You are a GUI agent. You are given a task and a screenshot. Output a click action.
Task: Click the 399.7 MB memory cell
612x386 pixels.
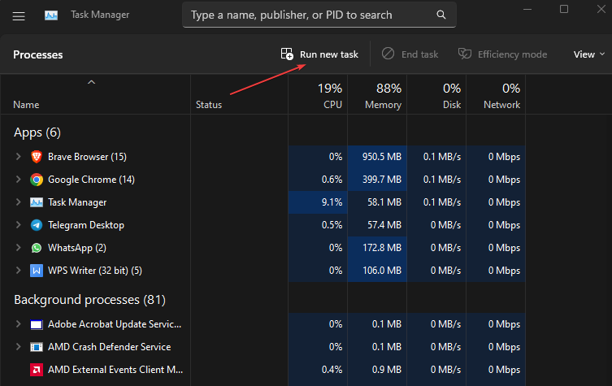click(377, 180)
